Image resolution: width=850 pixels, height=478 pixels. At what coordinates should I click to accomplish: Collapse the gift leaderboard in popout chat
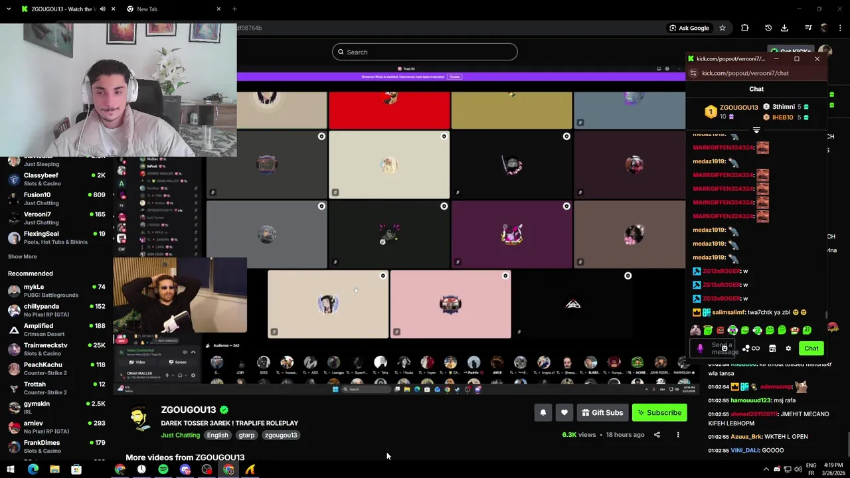(756, 129)
